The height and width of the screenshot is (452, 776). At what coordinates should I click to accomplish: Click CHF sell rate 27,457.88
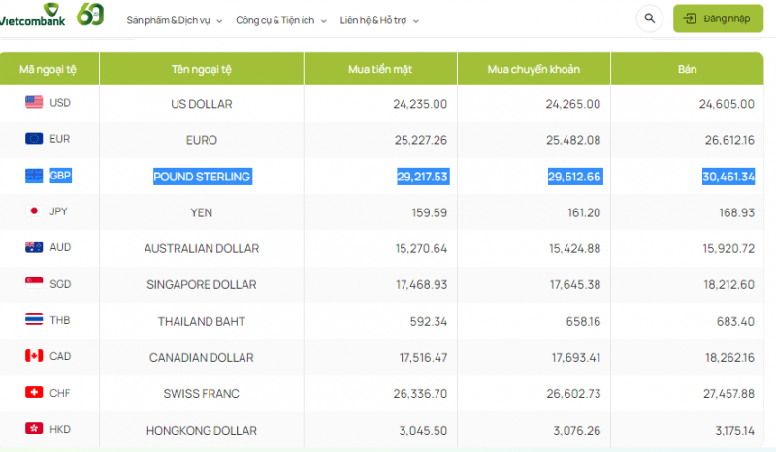coord(729,394)
